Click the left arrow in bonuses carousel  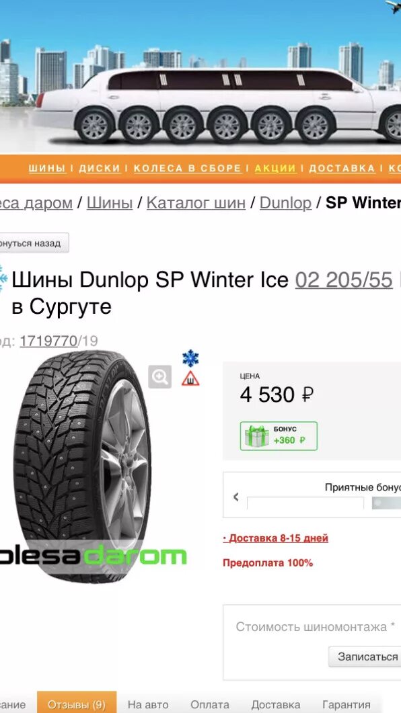tap(235, 497)
